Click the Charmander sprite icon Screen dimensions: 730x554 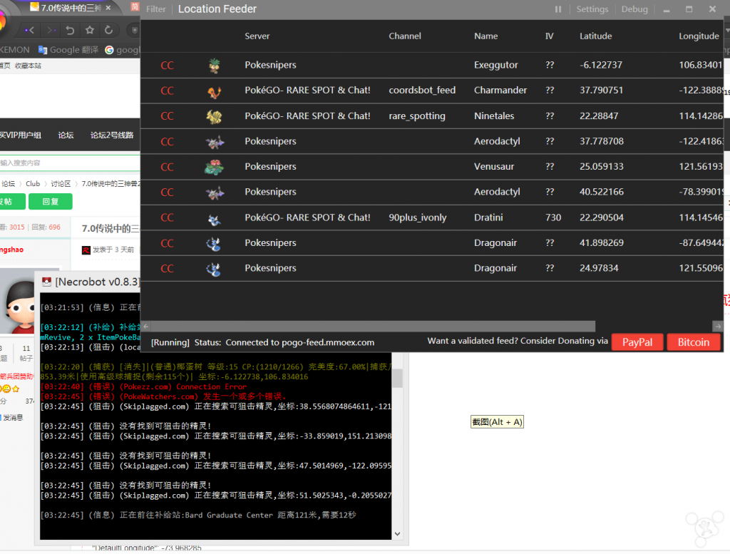click(x=214, y=91)
